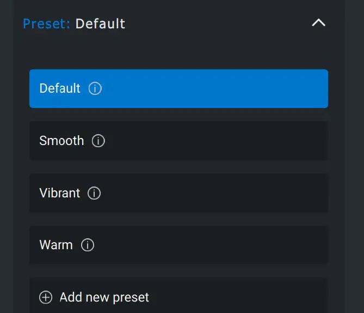Collapse the Preset section with the chevron
The width and height of the screenshot is (364, 313).
point(318,23)
